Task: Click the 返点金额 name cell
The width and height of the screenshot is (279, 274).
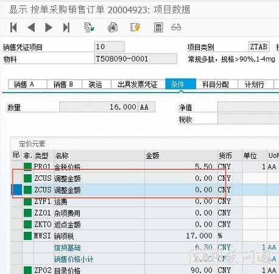Action: pos(99,224)
